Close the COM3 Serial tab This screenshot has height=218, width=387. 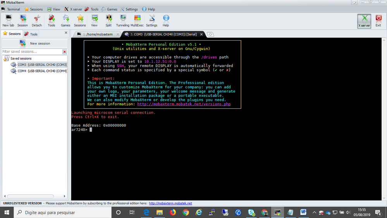click(x=201, y=34)
